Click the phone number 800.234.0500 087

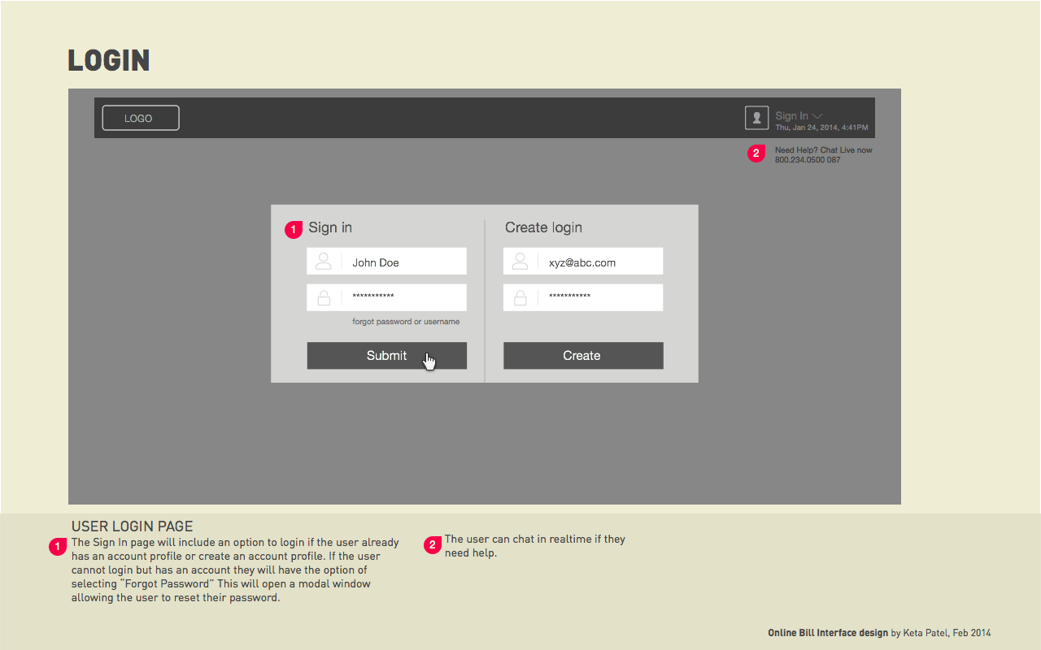[x=808, y=160]
